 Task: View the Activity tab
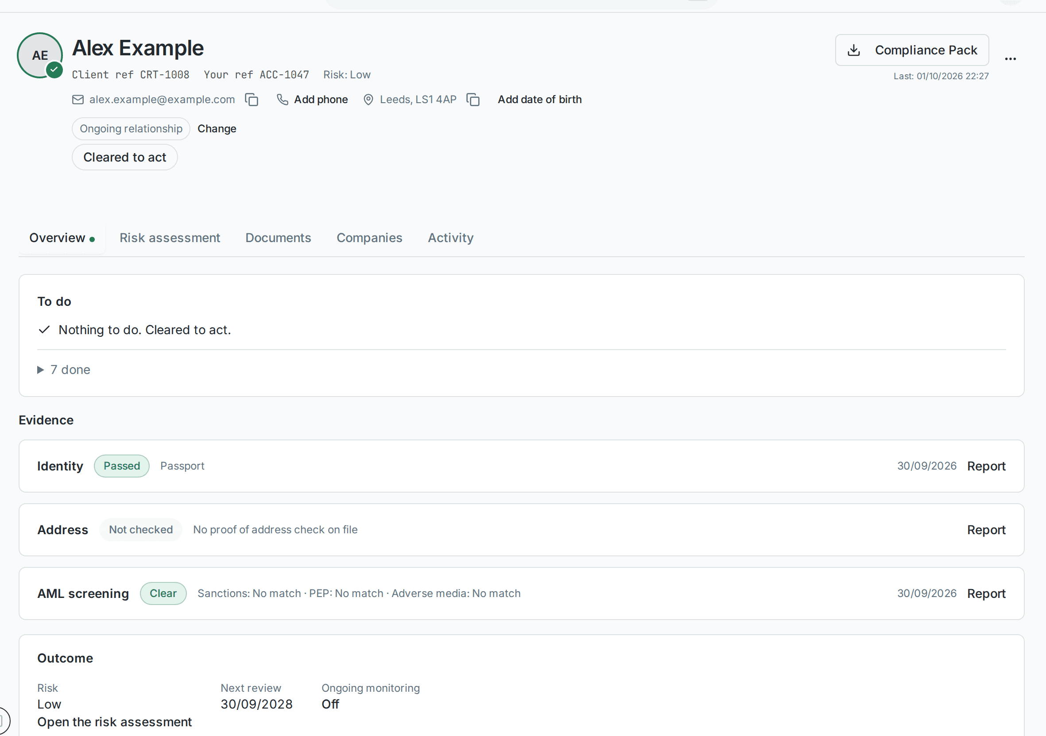(x=450, y=238)
